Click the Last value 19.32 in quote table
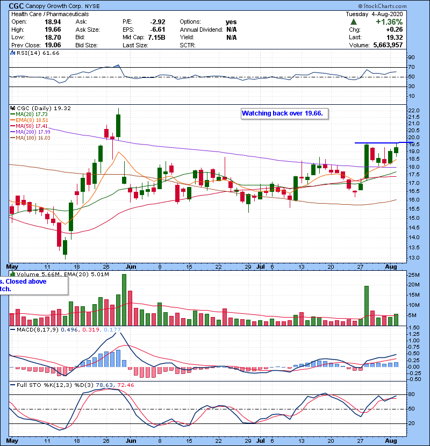Image resolution: width=430 pixels, height=446 pixels. pyautogui.click(x=395, y=37)
